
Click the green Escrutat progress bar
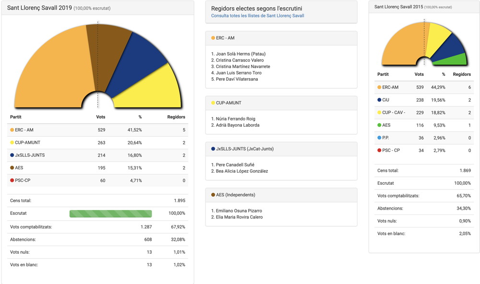[110, 213]
